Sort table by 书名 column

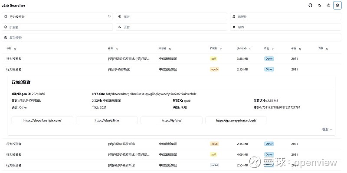15,48
